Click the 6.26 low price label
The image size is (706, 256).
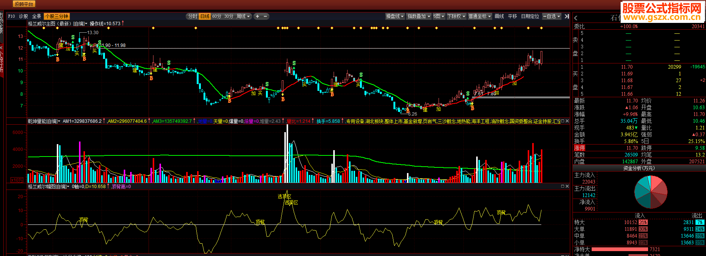(x=412, y=114)
